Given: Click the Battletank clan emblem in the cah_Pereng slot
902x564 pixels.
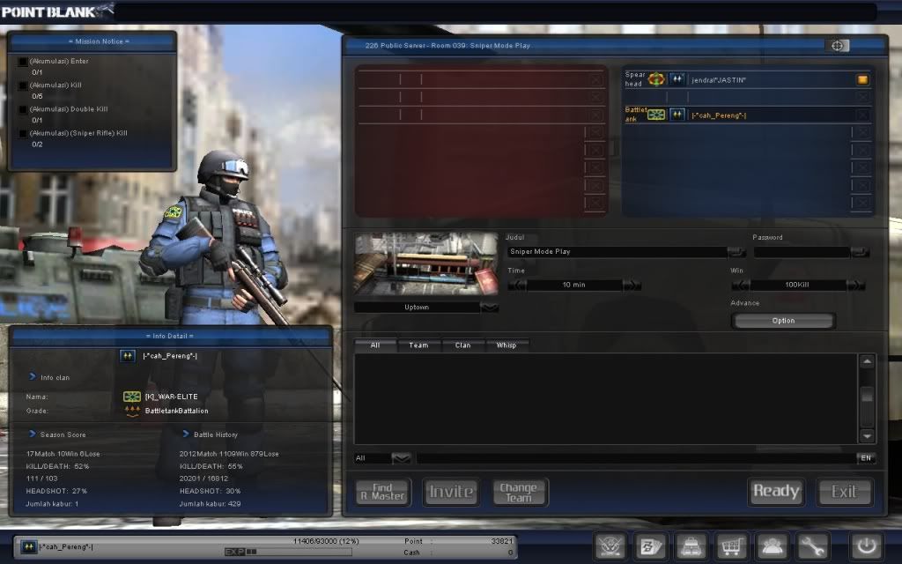Looking at the screenshot, I should (x=656, y=115).
